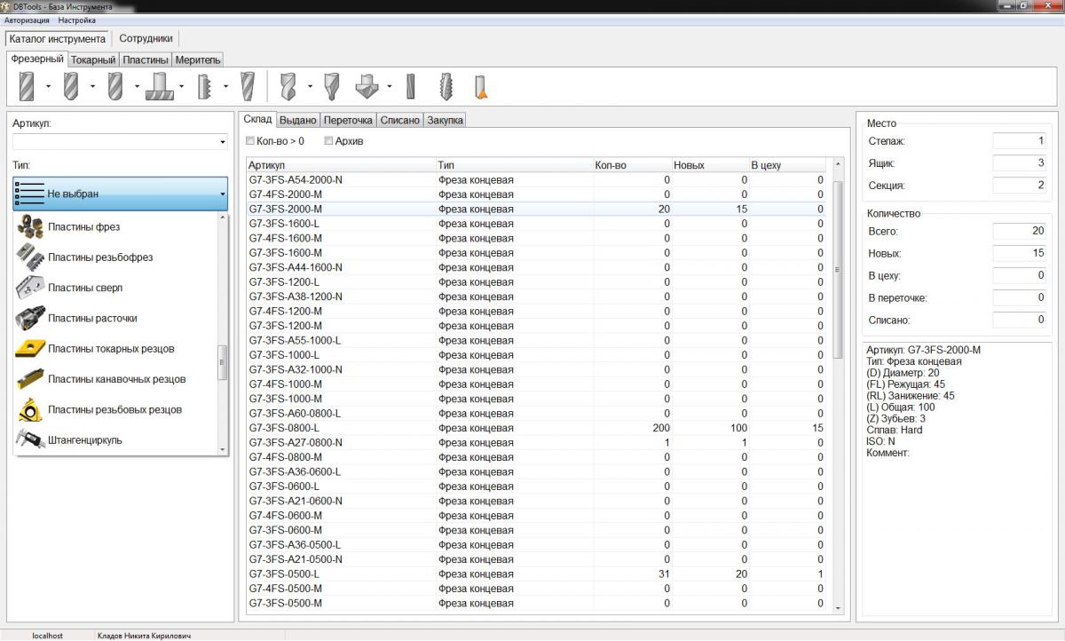Expand arrow next to T-slot cutter icon
The height and width of the screenshot is (641, 1065).
[182, 87]
